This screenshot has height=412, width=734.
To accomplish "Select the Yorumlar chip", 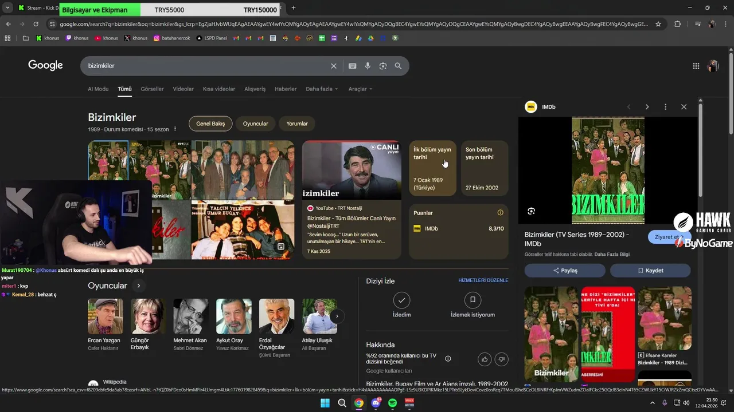I will click(x=297, y=124).
